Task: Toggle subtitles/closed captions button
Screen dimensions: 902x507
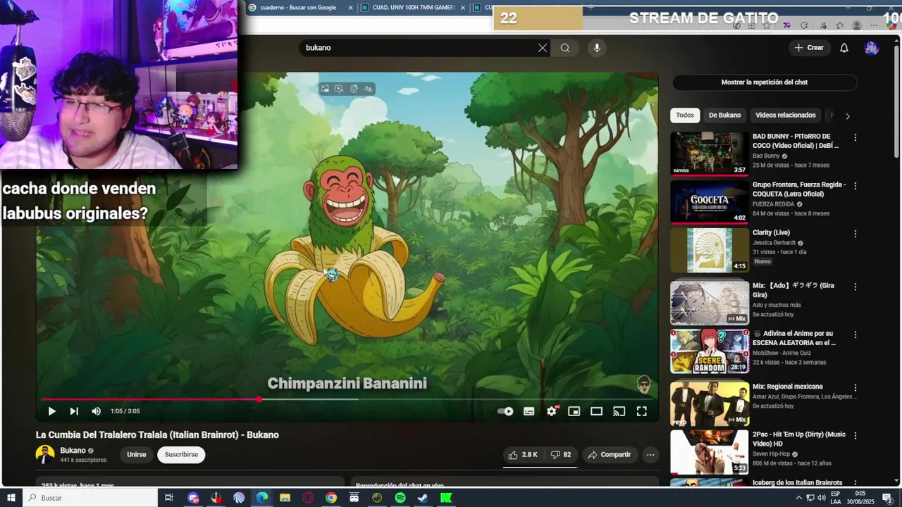Action: point(529,411)
